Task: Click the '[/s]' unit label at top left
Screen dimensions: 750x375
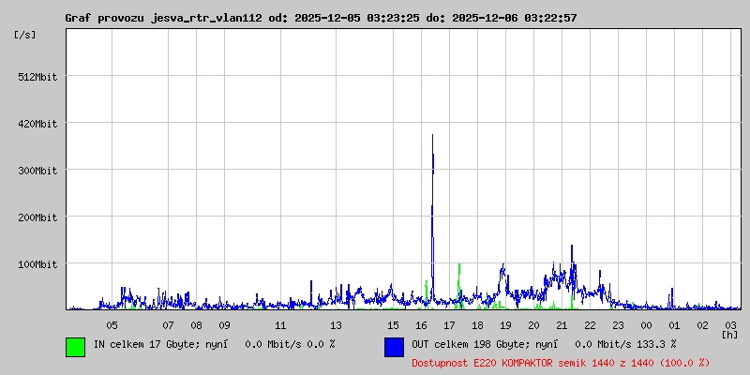Action: [25, 34]
